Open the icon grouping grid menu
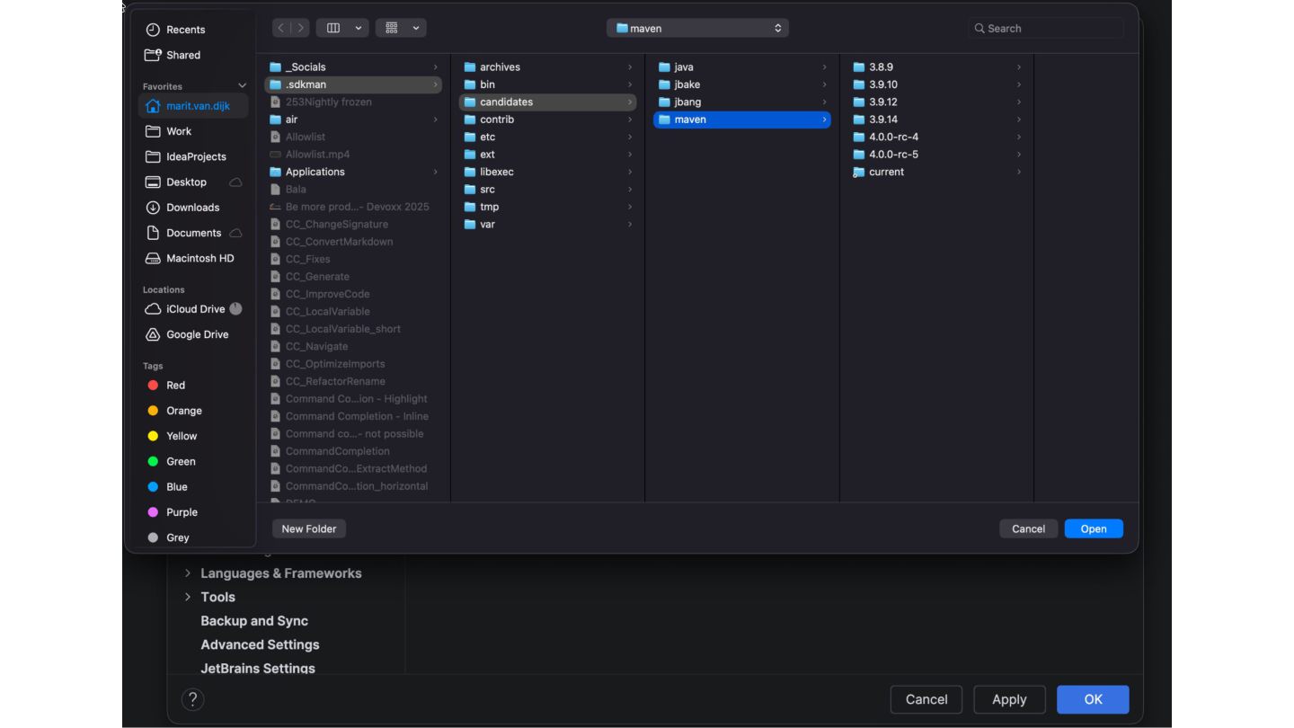The image size is (1294, 728). tap(400, 28)
